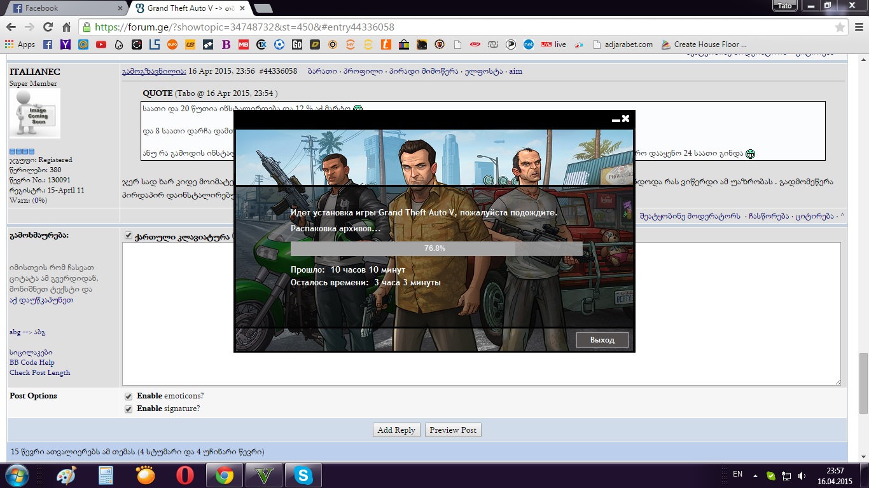This screenshot has height=488, width=869.
Task: Open the EN language selector in taskbar
Action: [x=737, y=474]
